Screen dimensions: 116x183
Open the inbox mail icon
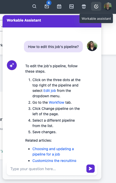pyautogui.click(x=47, y=6)
